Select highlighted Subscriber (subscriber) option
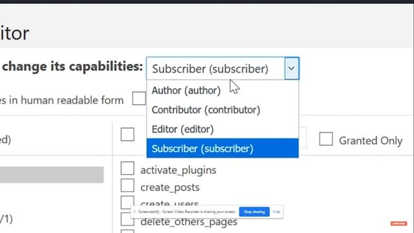Viewport: 414px width, 233px height. point(223,148)
